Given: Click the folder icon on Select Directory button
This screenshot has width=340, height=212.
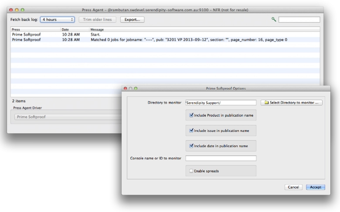Looking at the screenshot, I should (266, 103).
